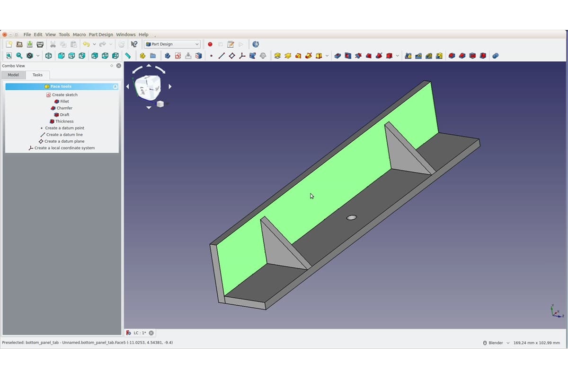Start macro recording with the red circle
Viewport: 568px width, 378px height.
(x=210, y=44)
